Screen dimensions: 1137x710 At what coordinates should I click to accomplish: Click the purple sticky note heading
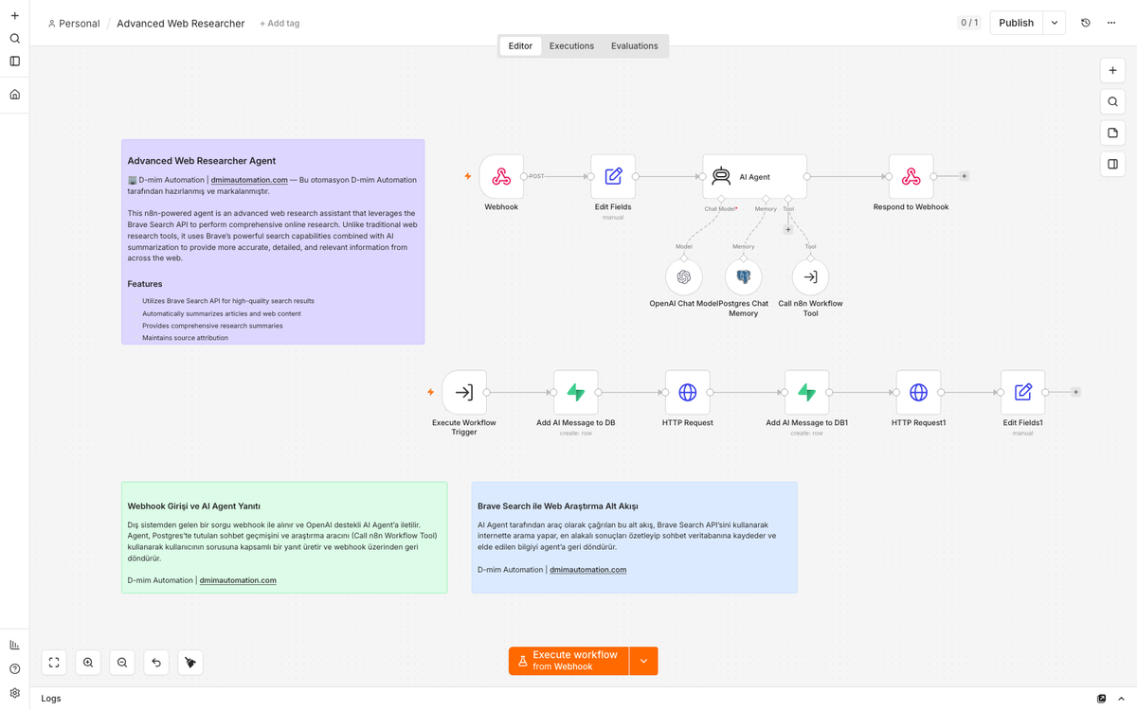click(x=202, y=161)
